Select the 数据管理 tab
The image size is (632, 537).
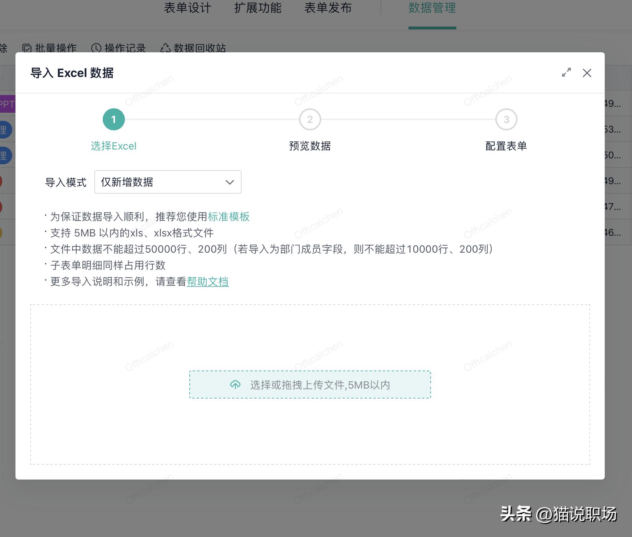[432, 8]
